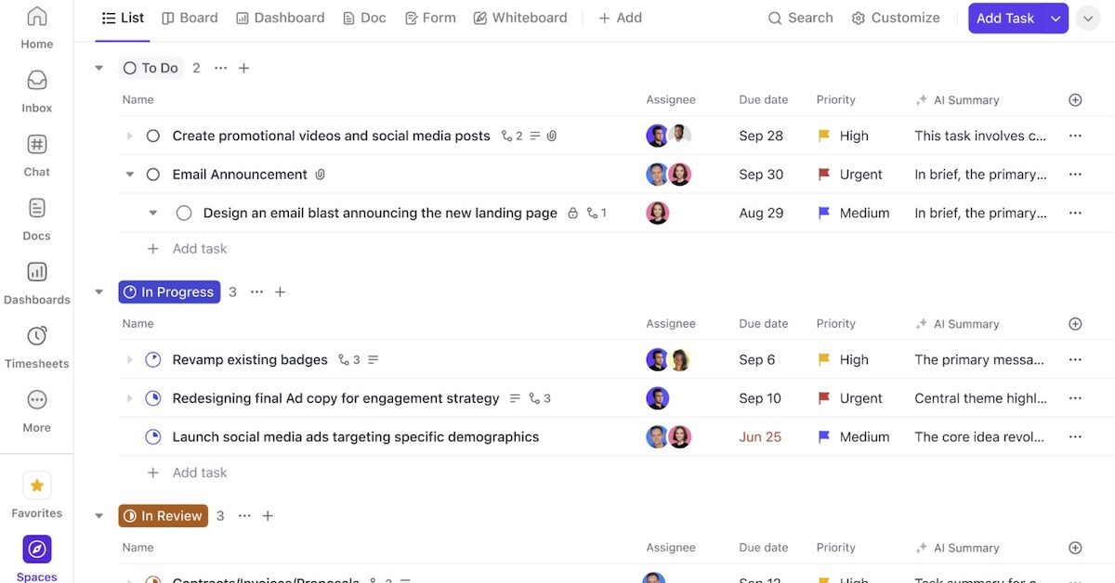
Task: Click subtask count icon on Revamp existing badges
Action: coord(349,359)
